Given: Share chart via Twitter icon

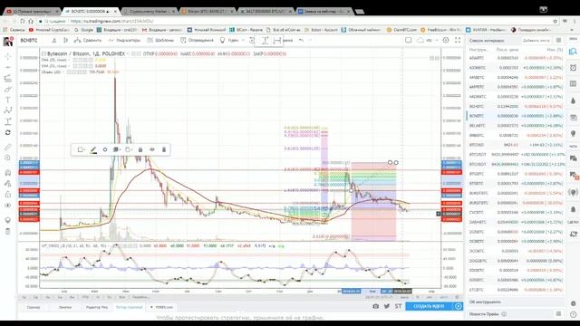Looking at the screenshot, I should [x=387, y=306].
